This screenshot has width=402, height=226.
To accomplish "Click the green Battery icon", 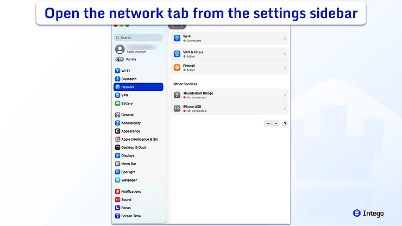I will [x=117, y=103].
